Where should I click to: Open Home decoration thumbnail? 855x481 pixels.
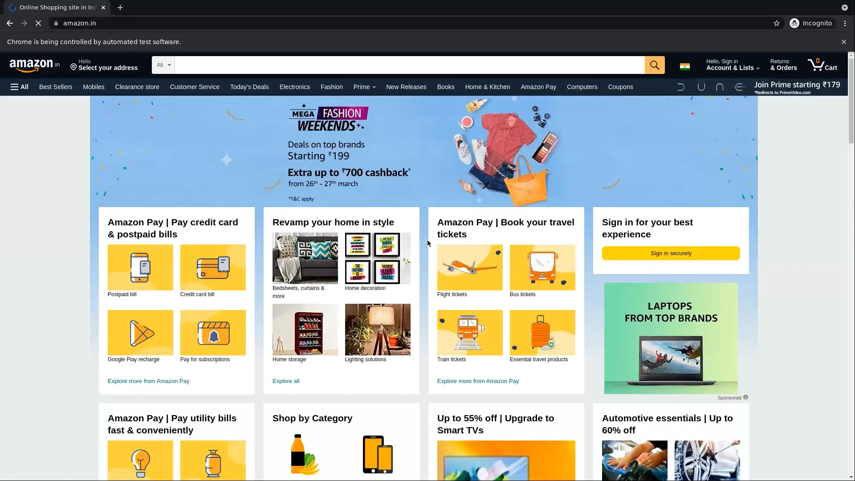click(x=378, y=258)
